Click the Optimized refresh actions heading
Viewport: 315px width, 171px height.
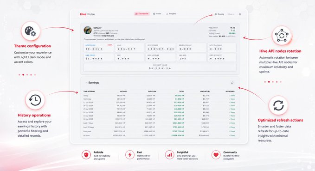coord(281,120)
